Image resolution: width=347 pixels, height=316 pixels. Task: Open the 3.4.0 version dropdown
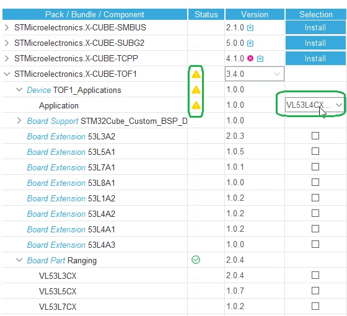click(x=255, y=74)
